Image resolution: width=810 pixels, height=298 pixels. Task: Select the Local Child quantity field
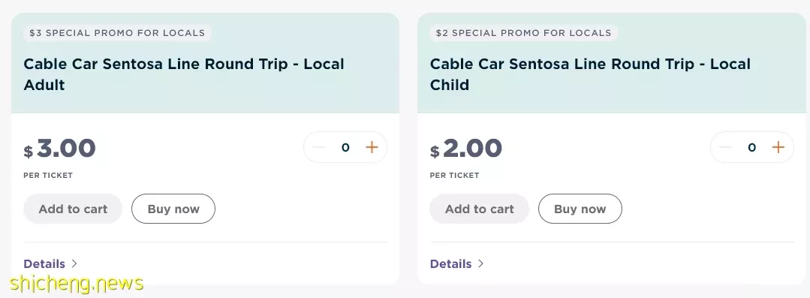[751, 147]
